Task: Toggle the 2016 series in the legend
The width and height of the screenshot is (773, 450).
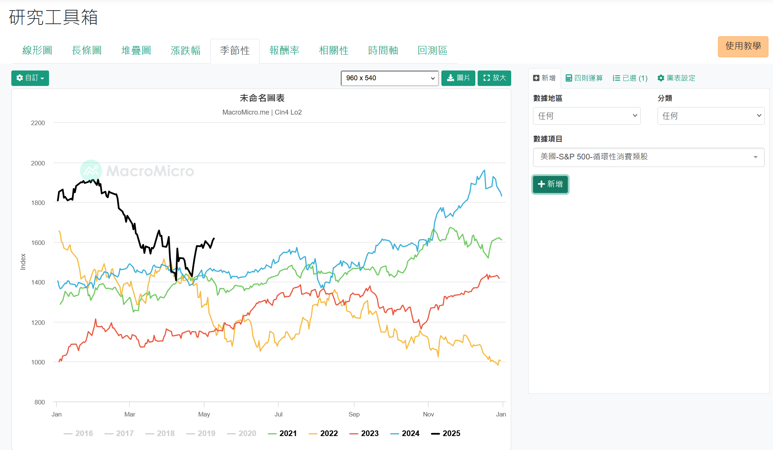Action: coord(78,433)
